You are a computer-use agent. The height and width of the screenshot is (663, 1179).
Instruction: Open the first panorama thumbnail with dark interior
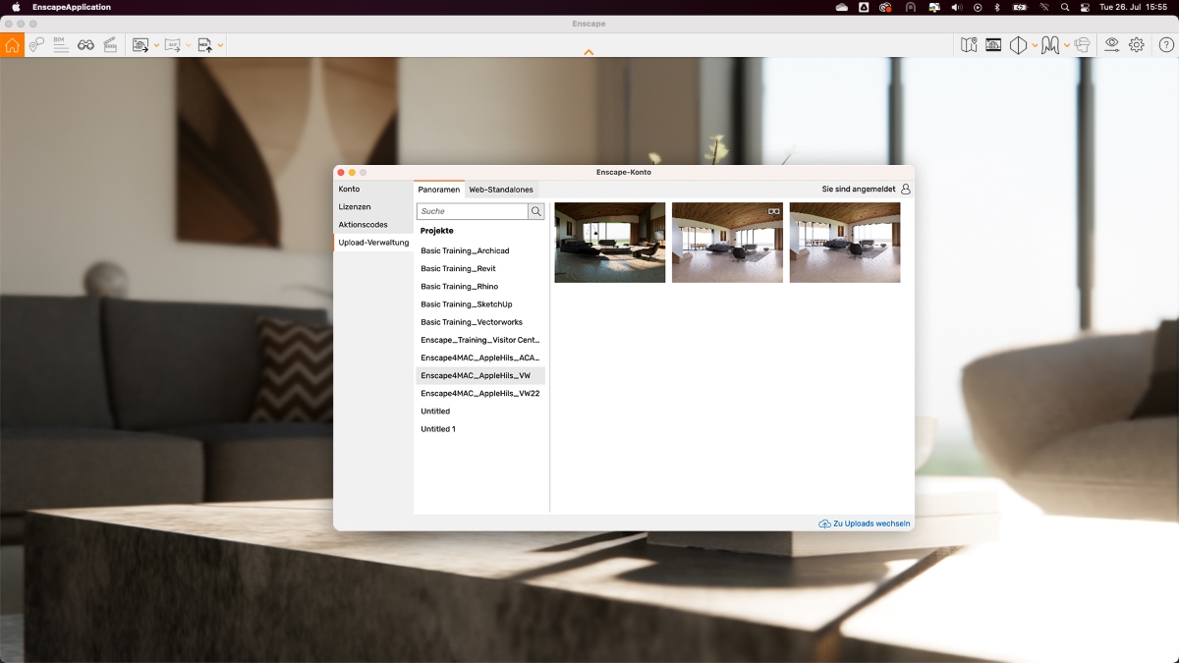pos(610,243)
